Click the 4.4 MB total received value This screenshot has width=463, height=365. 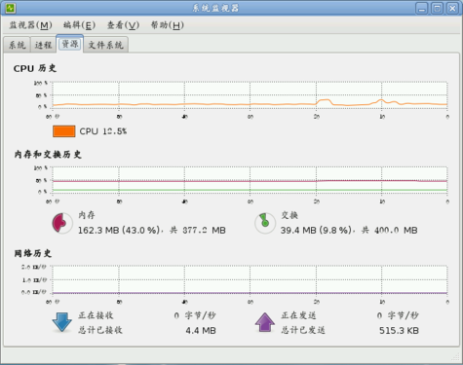tap(201, 330)
